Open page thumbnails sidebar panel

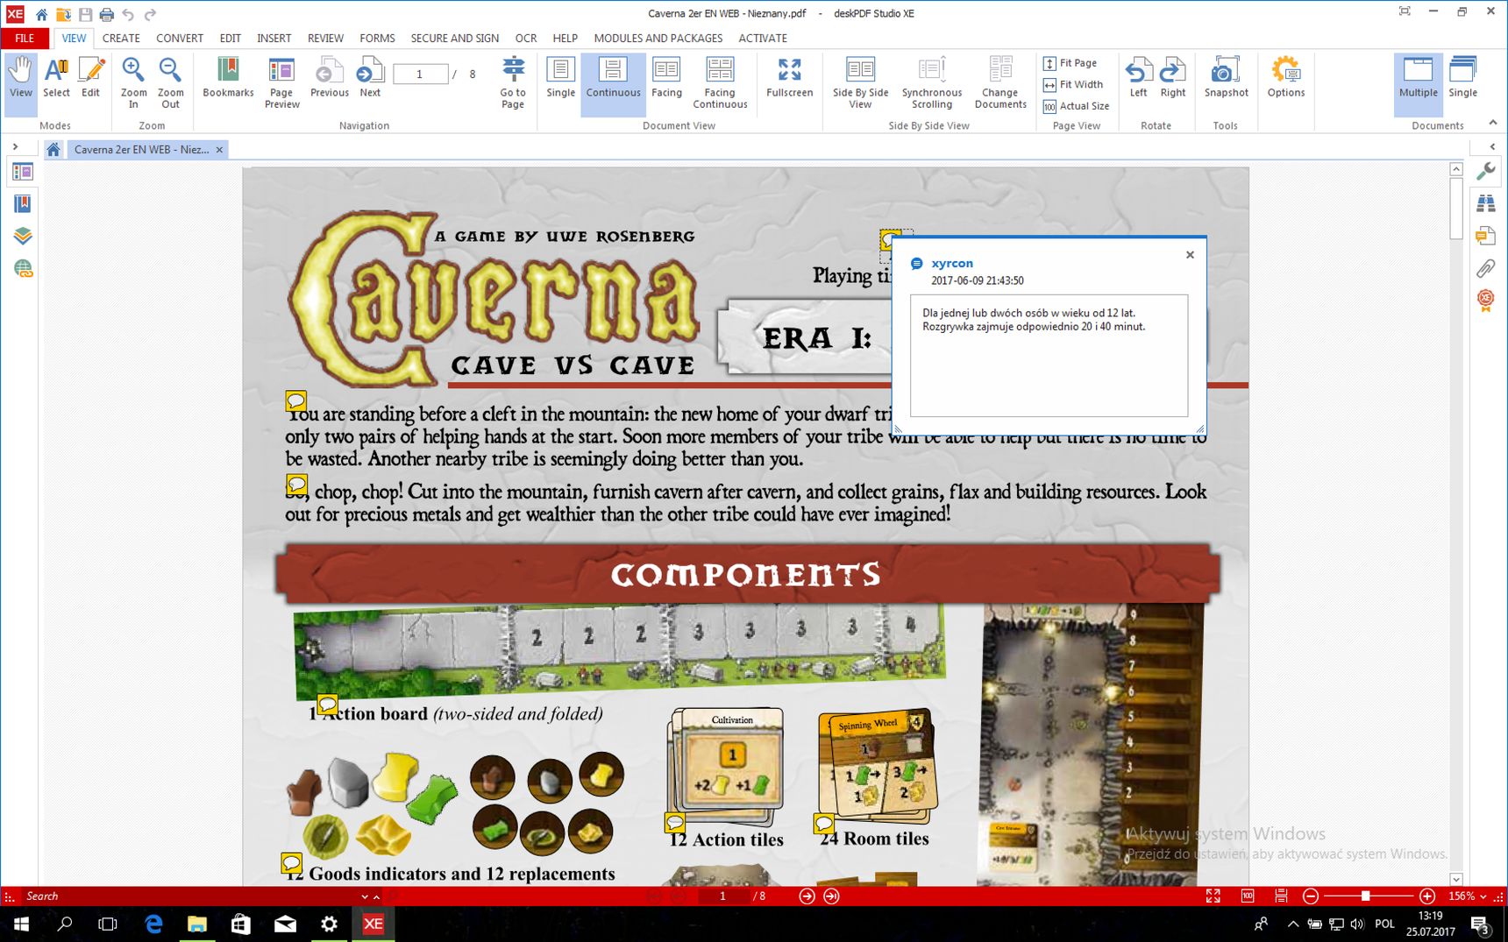23,172
